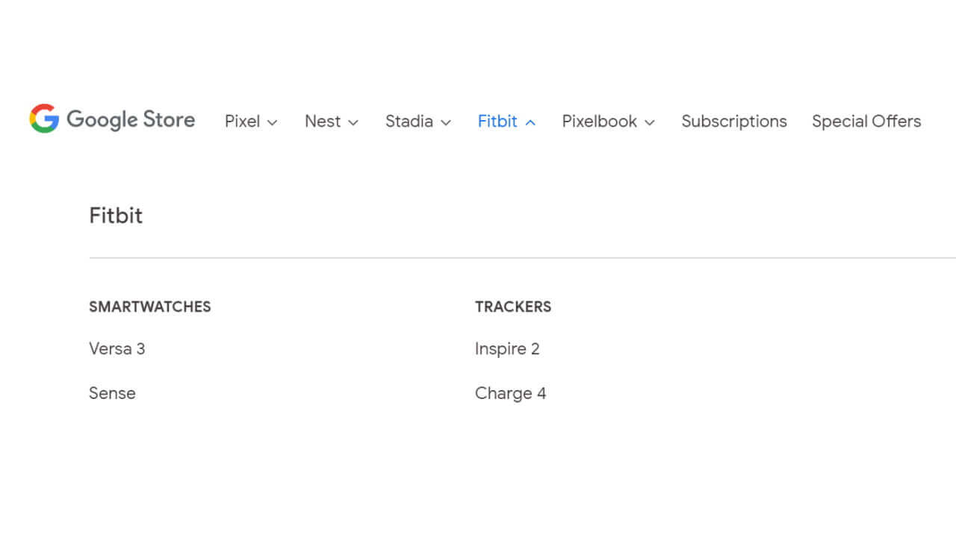Click the TRACKERS category heading
The width and height of the screenshot is (956, 537).
[513, 307]
